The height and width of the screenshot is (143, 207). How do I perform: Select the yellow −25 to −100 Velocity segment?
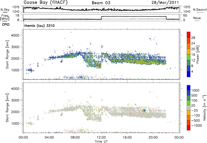(189, 113)
